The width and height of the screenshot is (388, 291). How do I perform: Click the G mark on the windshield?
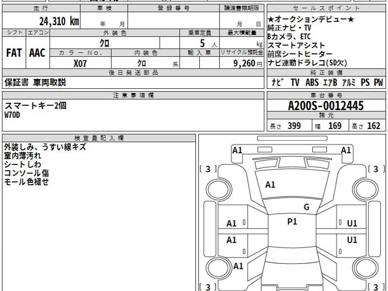(307, 207)
